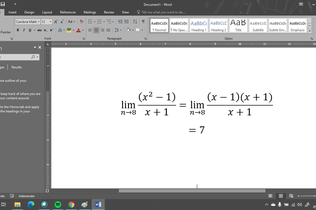This screenshot has width=316, height=210.
Task: Switch to Results in navigation pane
Action: [x=16, y=67]
